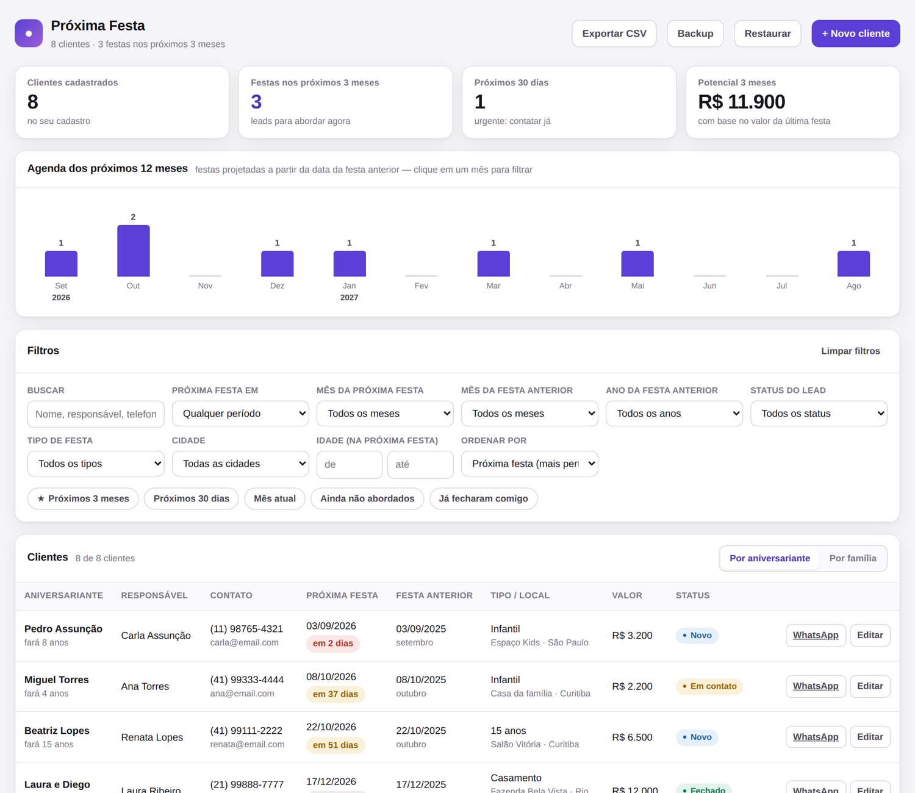
Task: Edit the Pedro Assunção client row
Action: click(870, 635)
